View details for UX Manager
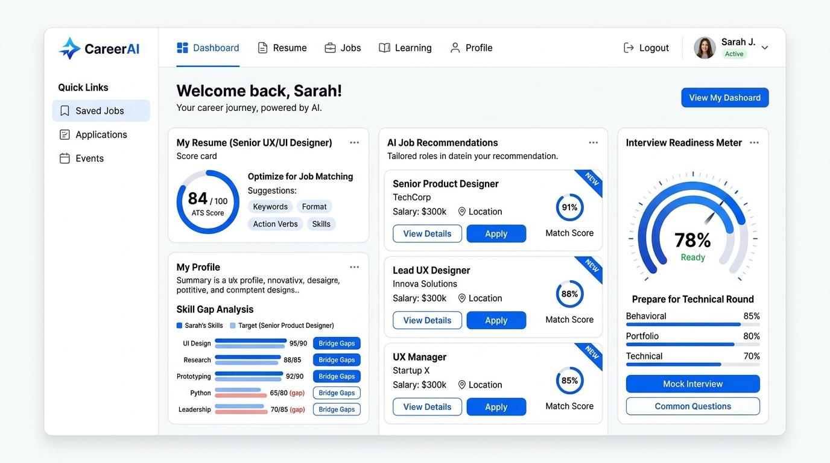The image size is (830, 463). click(427, 407)
